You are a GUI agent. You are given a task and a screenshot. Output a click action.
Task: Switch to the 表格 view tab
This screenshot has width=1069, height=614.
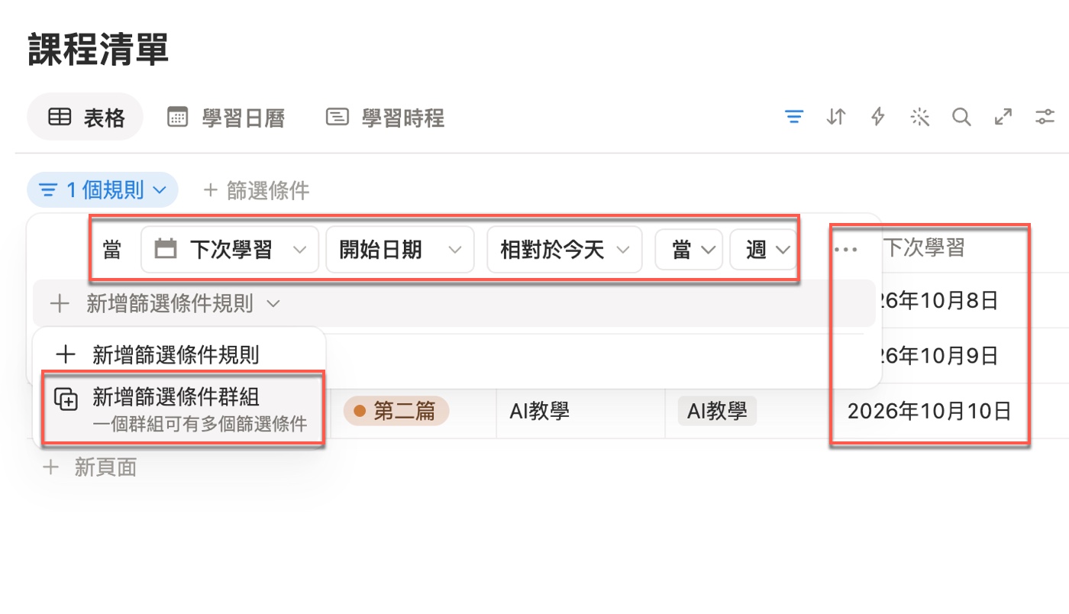pos(86,118)
